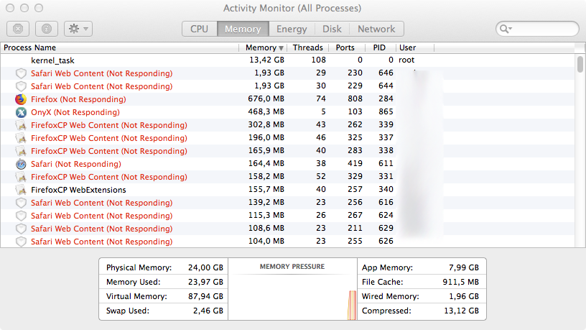Screen dimensions: 586x330
Task: Click the 108 threads cell
Action: point(319,60)
